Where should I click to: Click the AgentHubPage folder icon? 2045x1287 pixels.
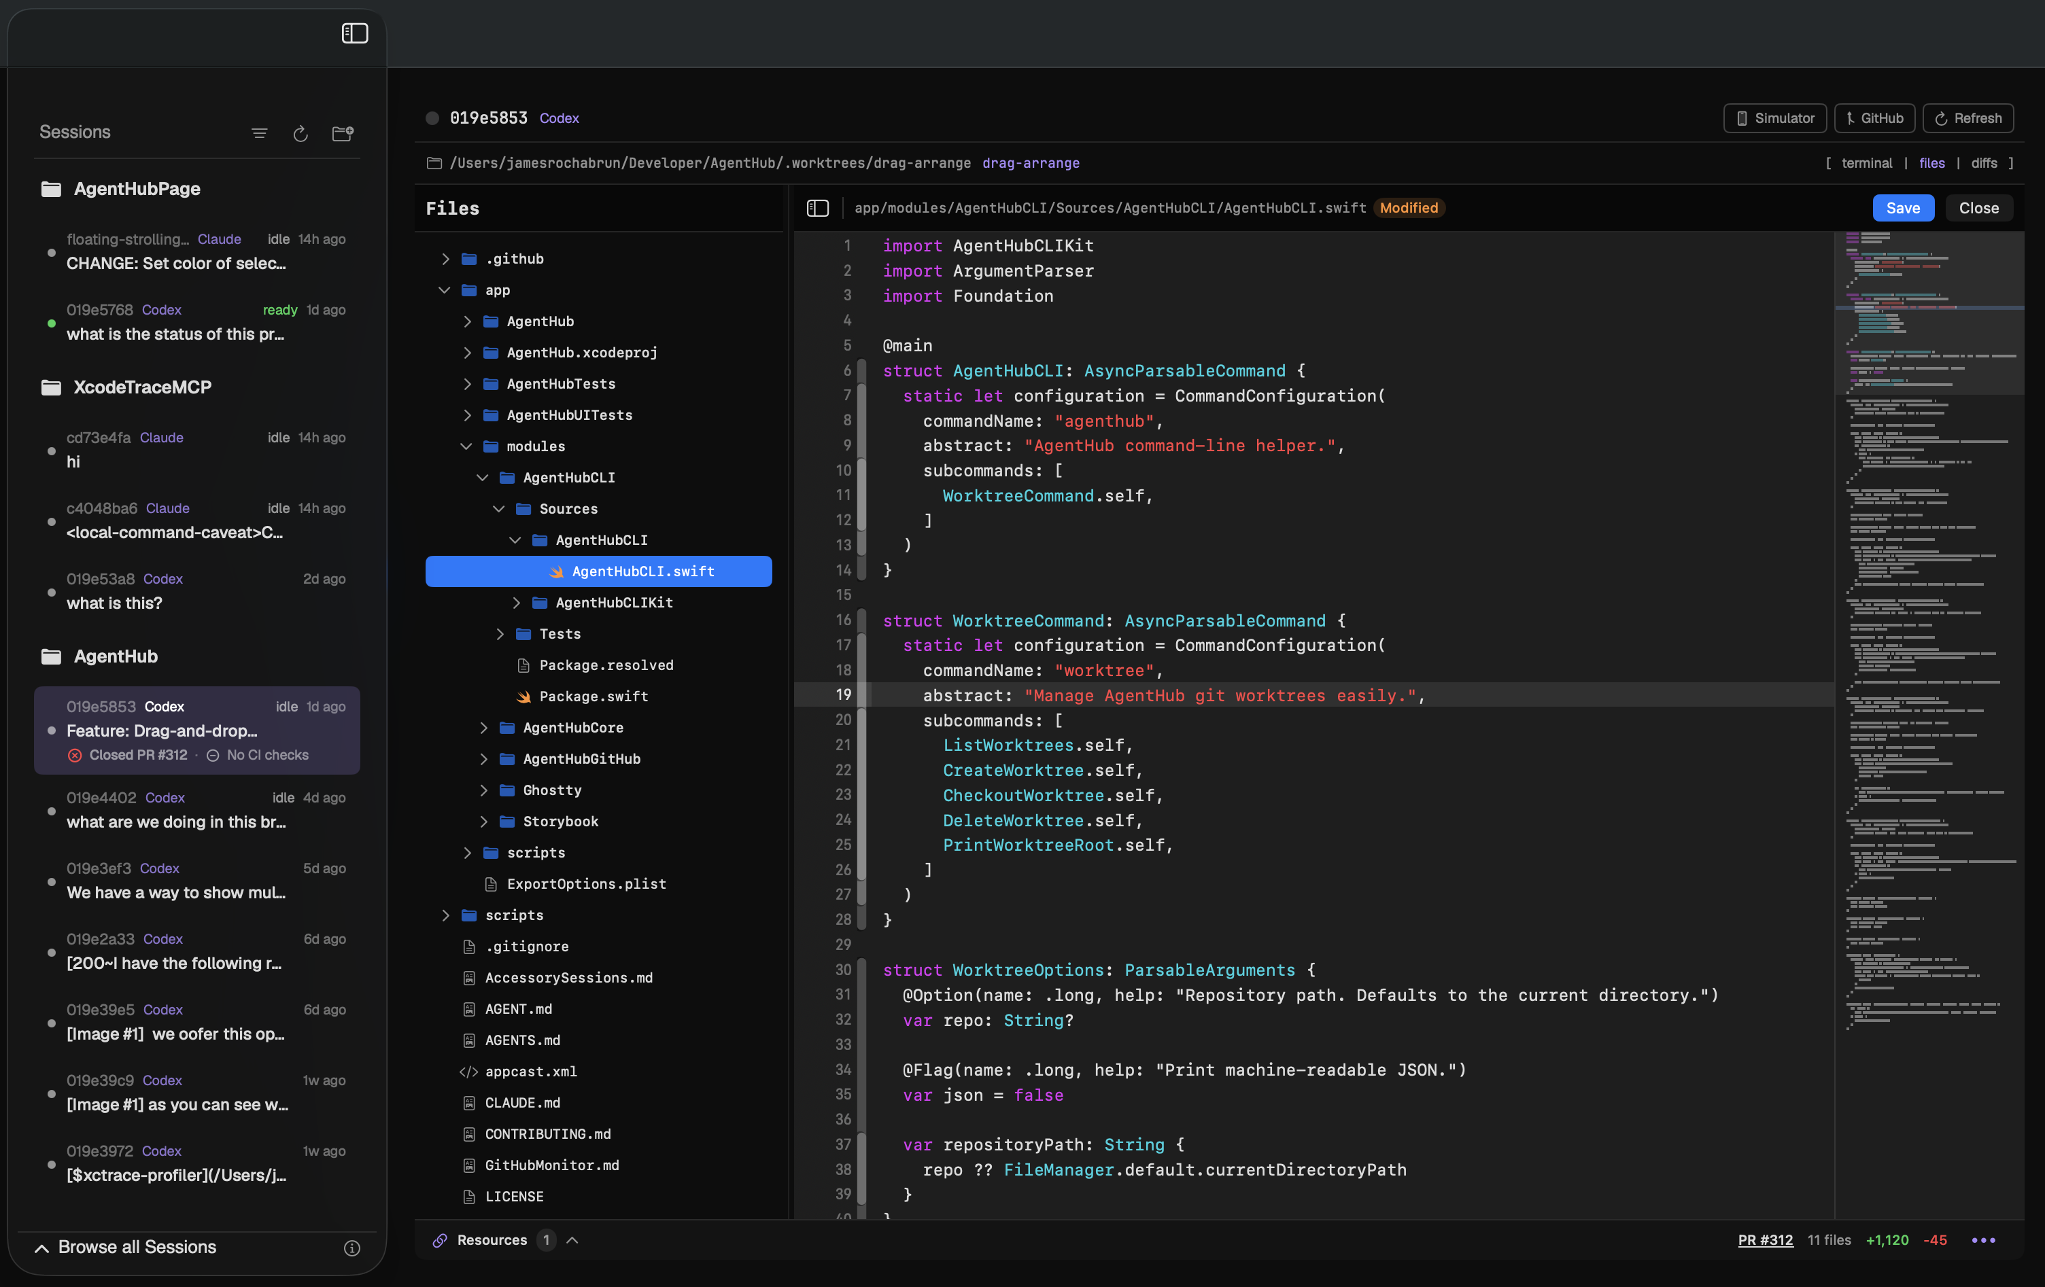tap(51, 188)
